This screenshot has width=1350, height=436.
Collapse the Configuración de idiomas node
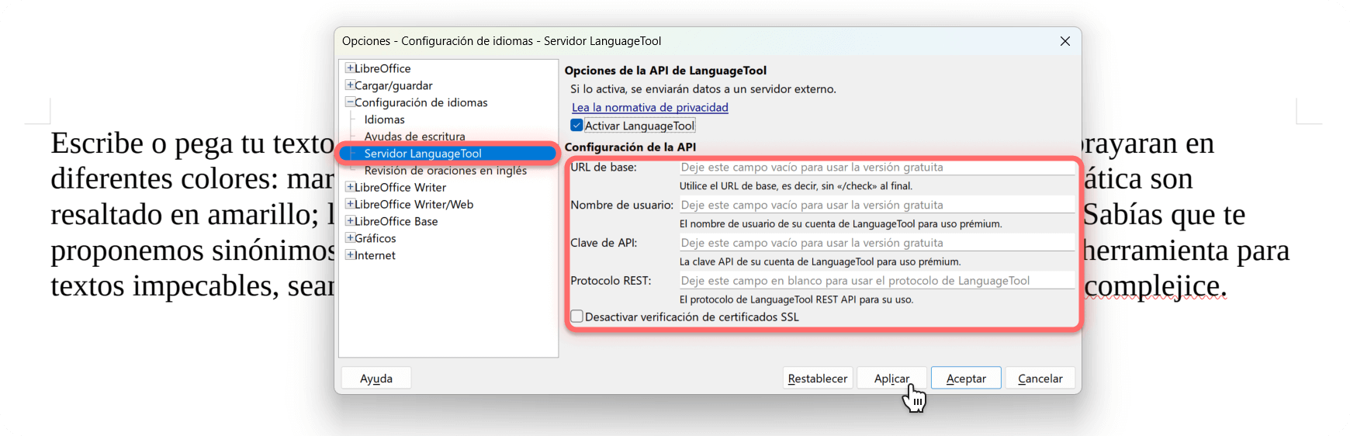[350, 102]
